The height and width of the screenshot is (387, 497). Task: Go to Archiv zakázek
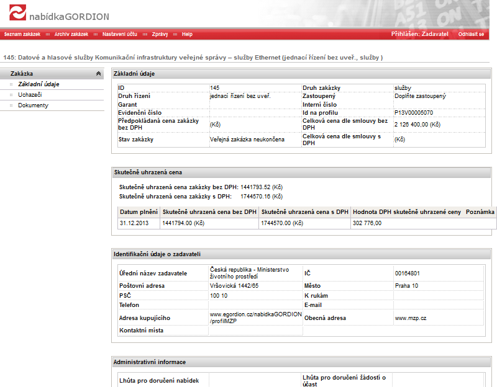coord(71,34)
